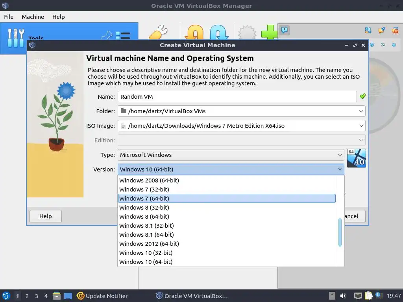Image resolution: width=403 pixels, height=302 pixels.
Task: Click the Export appliance blue arrow icon
Action: coord(219,32)
